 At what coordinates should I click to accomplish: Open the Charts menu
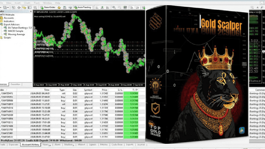pos(27,3)
